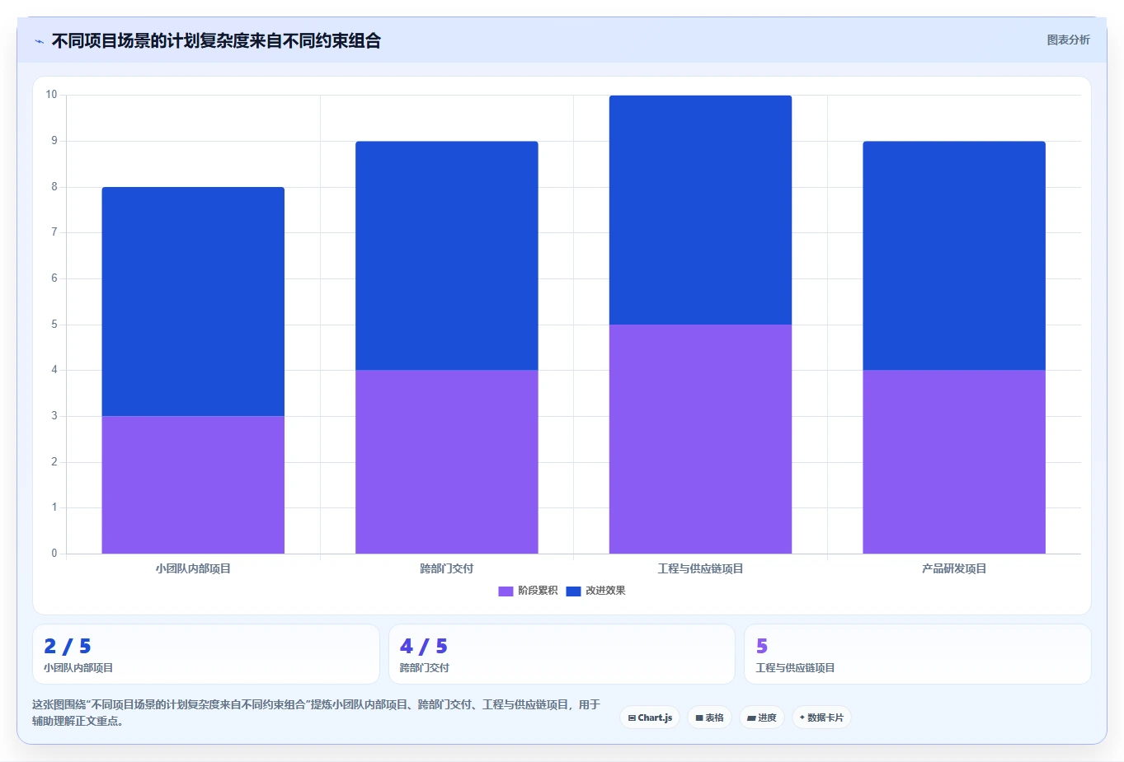Click the blue bar segment for 产品研发项目
1124x762 pixels.
tap(954, 255)
